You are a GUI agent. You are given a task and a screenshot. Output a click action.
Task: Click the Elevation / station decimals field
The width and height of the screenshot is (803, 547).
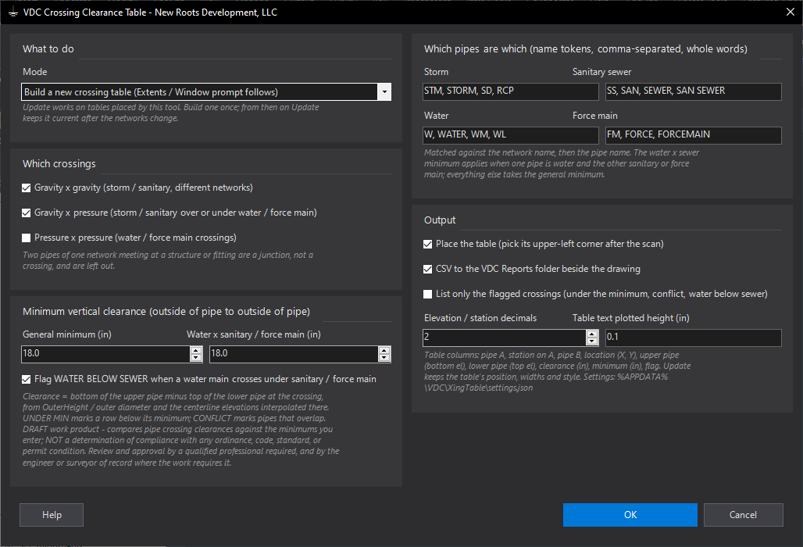pos(505,338)
